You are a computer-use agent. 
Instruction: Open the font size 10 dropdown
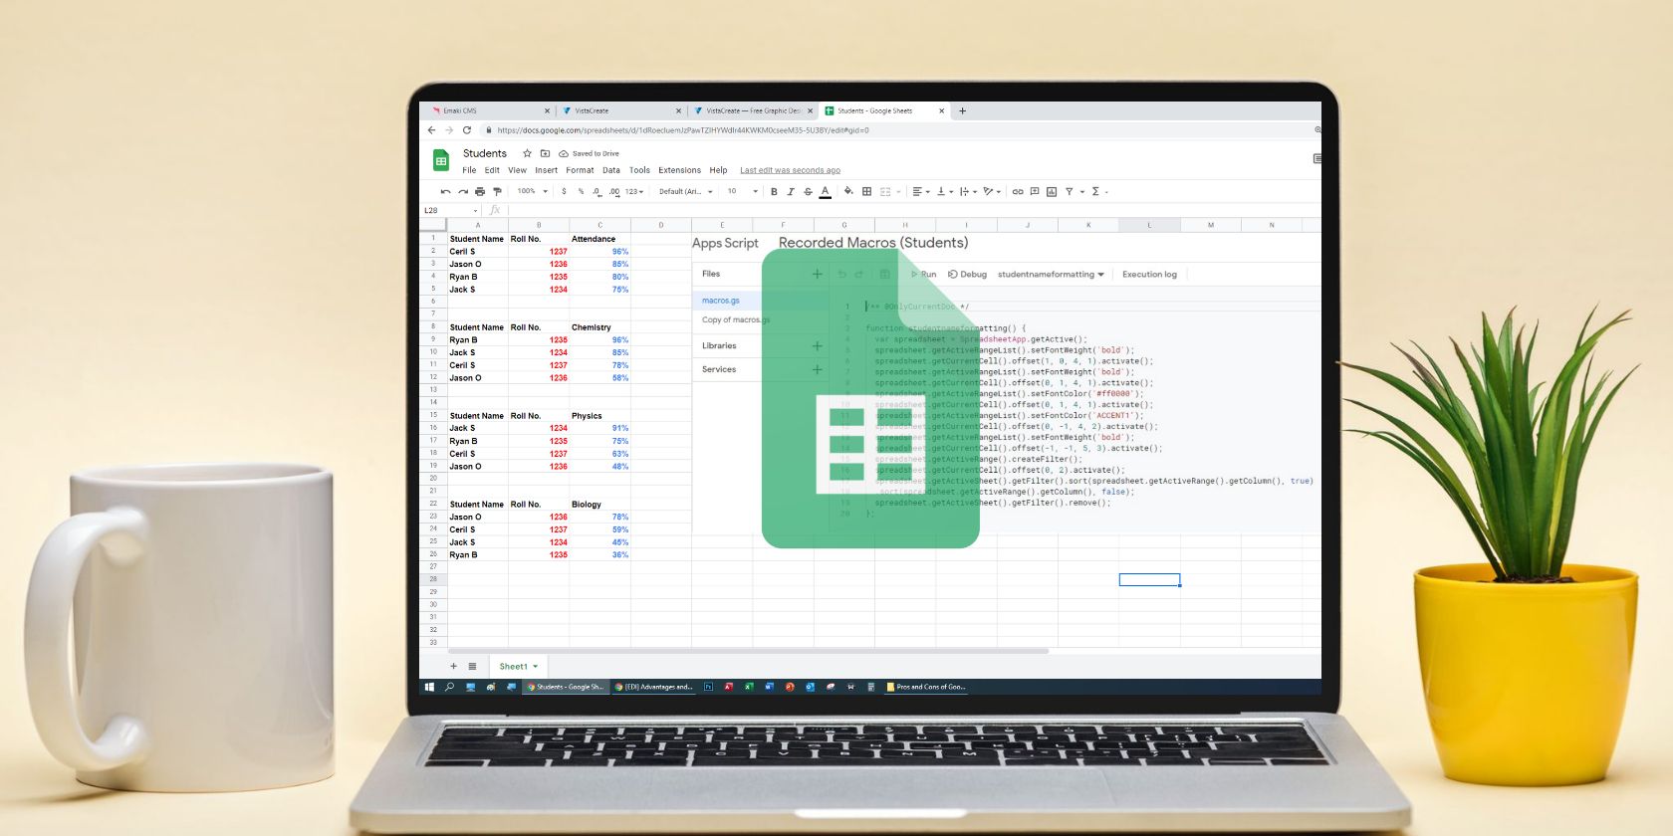coord(743,191)
